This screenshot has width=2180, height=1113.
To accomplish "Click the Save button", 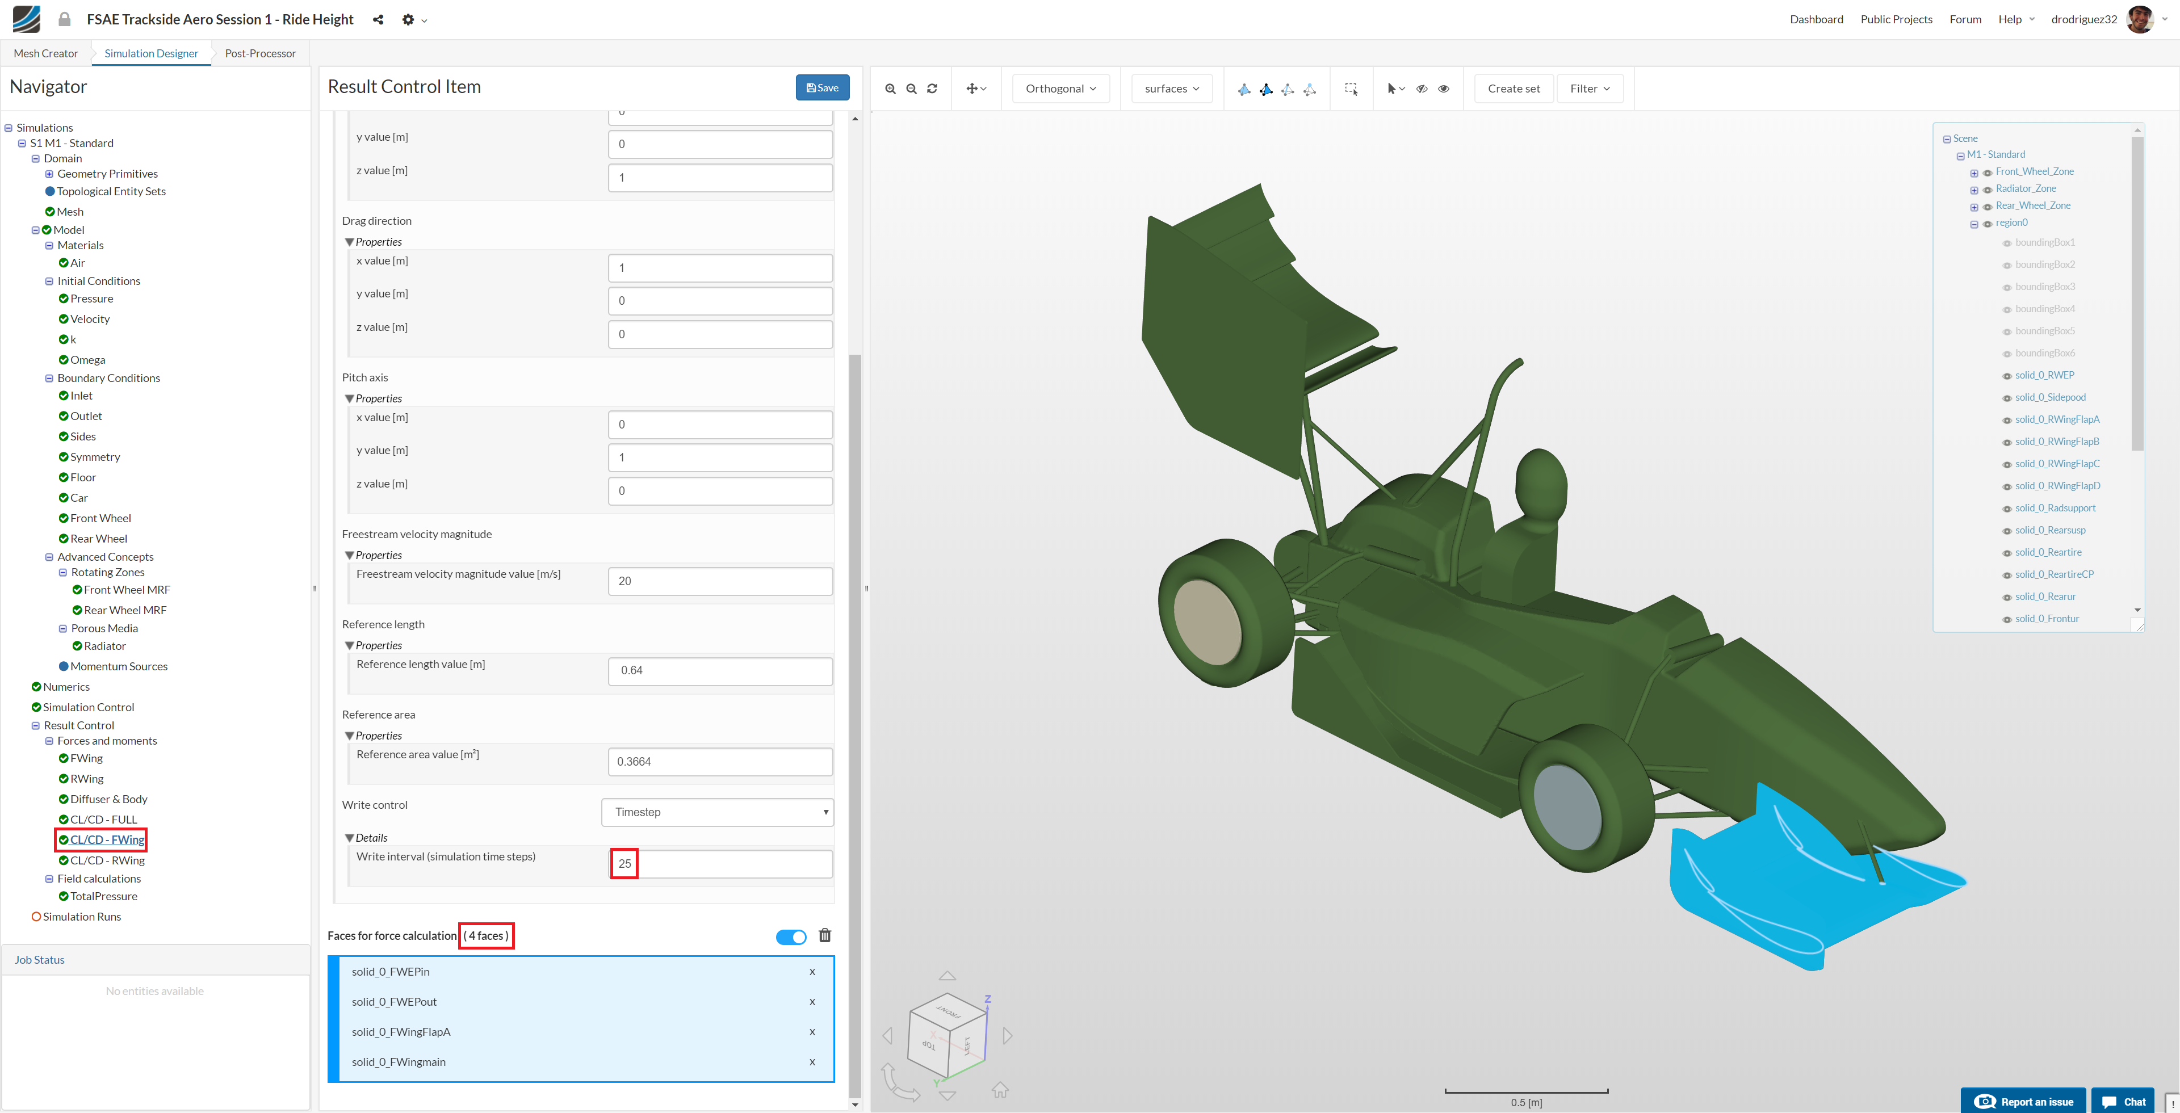I will [821, 88].
